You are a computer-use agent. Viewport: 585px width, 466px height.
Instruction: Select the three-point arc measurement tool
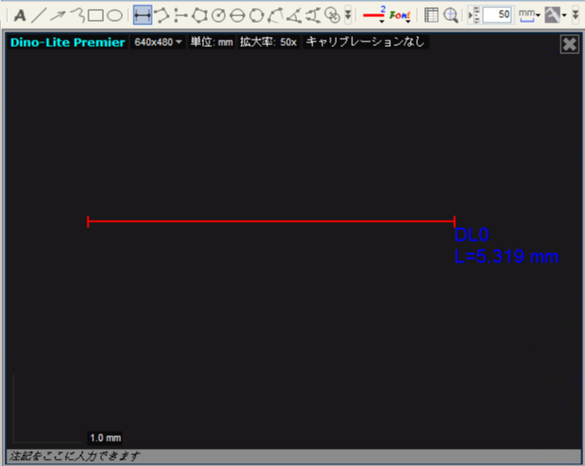[x=275, y=15]
